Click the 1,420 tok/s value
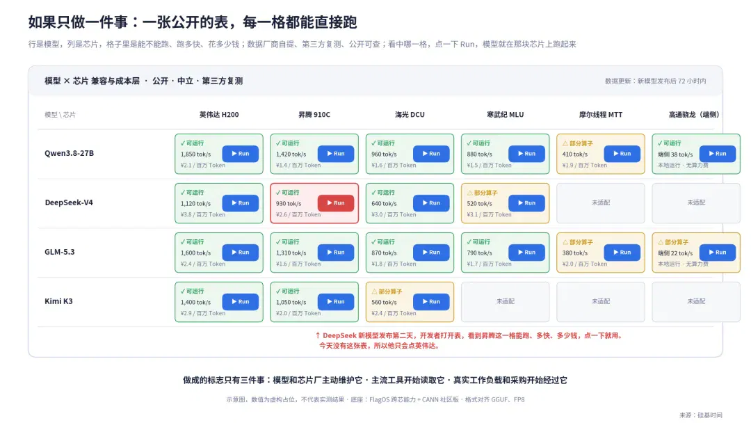 click(291, 154)
